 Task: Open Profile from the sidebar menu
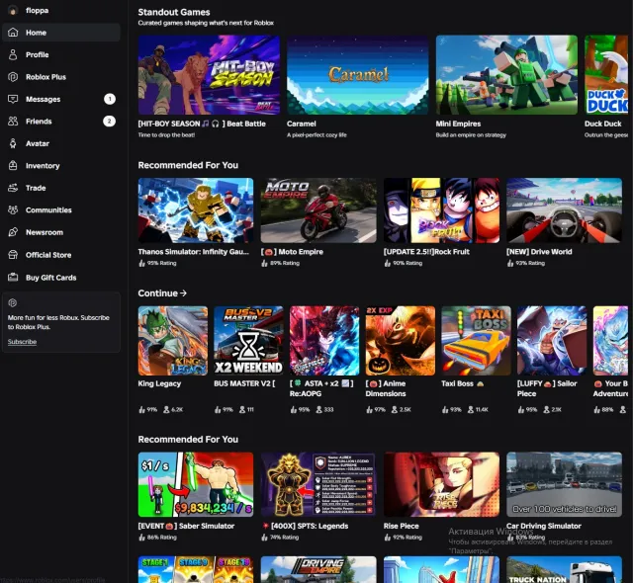(x=61, y=54)
